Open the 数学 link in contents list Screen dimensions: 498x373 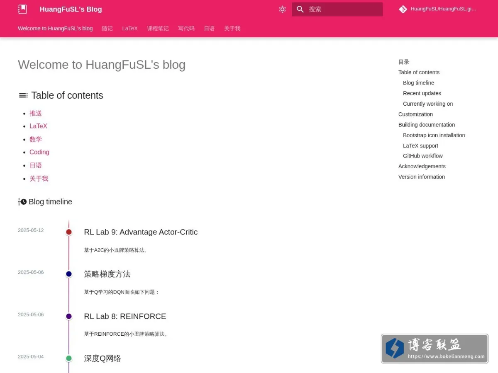pos(36,139)
